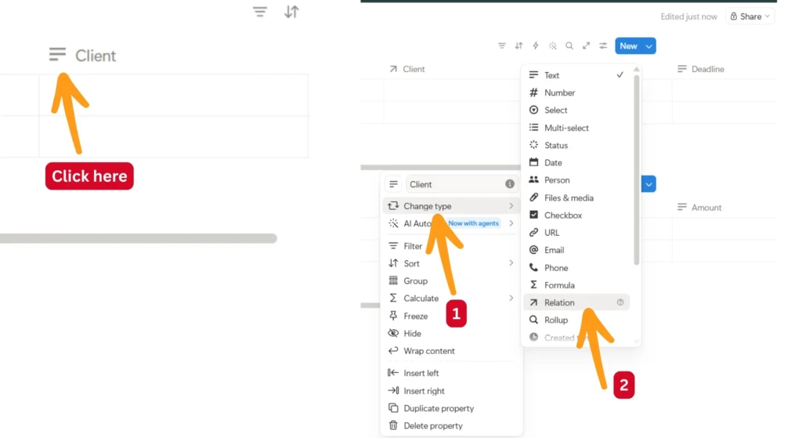
Task: Open the search magnifier in toolbar
Action: pyautogui.click(x=569, y=45)
